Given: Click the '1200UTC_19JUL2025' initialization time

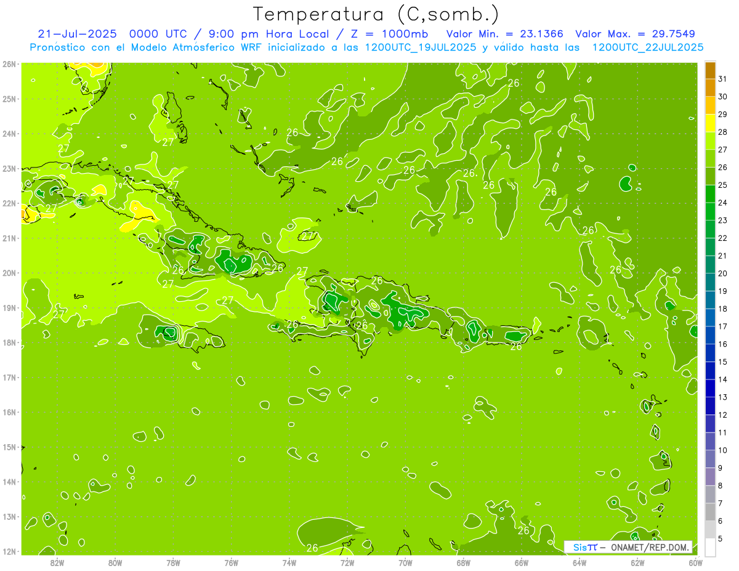Looking at the screenshot, I should 421,47.
